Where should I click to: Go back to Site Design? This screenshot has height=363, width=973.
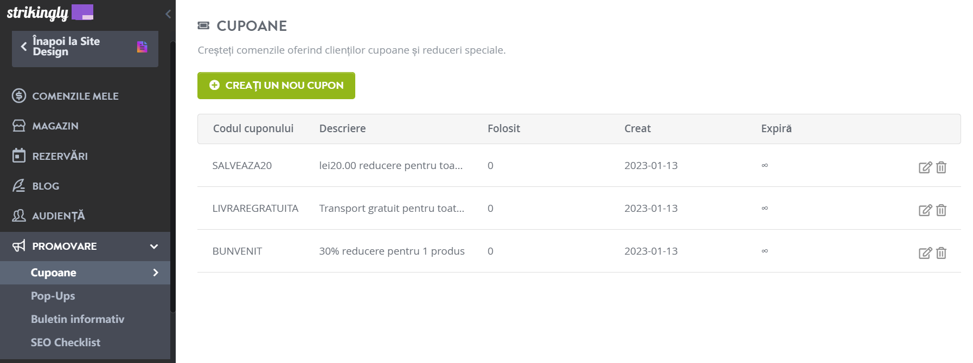[85, 49]
